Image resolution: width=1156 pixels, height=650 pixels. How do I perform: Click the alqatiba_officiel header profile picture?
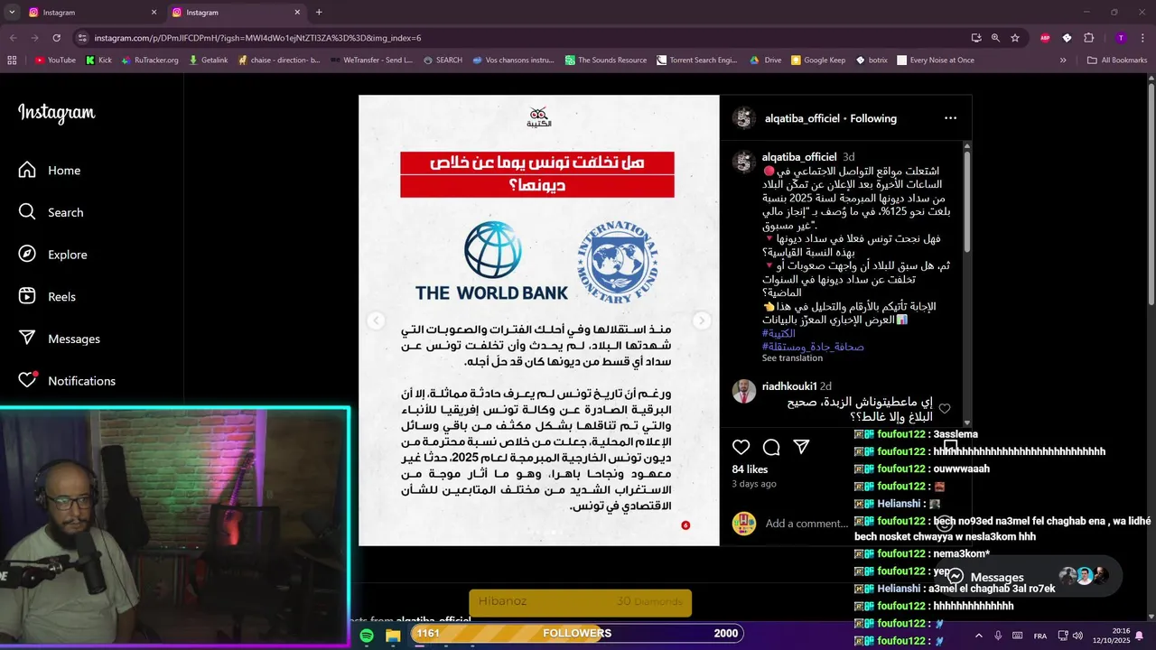coord(744,118)
